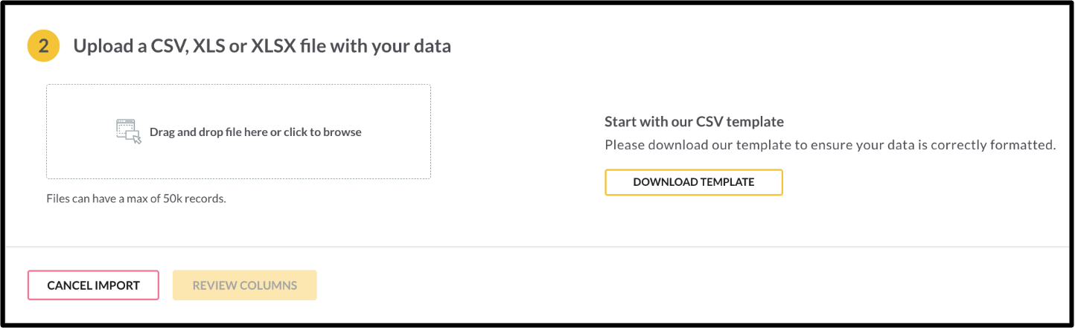This screenshot has width=1075, height=330.
Task: Click the horizontal divider above footer buttons
Action: point(537,246)
